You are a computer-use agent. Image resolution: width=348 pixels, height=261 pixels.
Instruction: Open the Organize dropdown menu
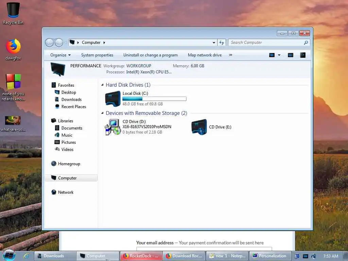(60, 55)
